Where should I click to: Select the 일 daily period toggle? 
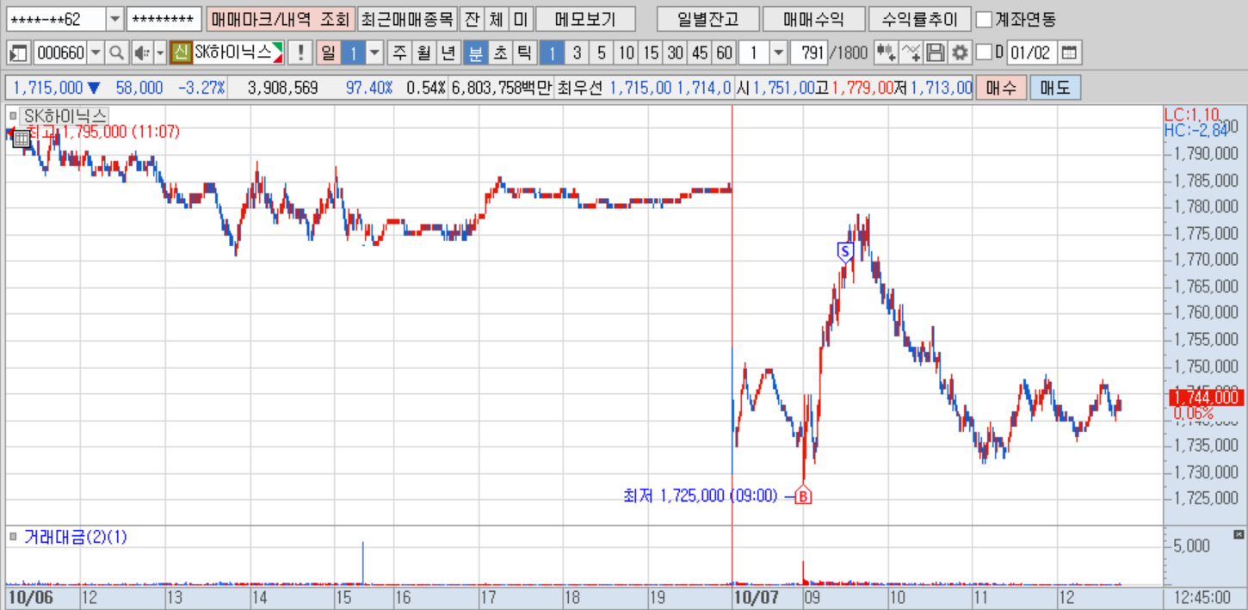328,52
